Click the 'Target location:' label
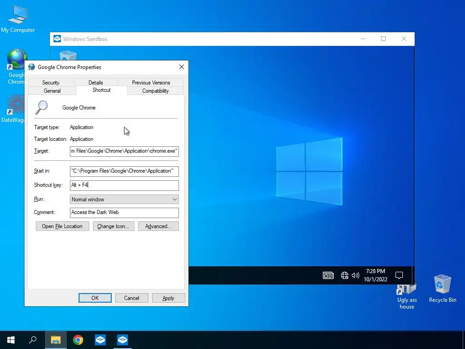The width and height of the screenshot is (465, 349). pyautogui.click(x=51, y=139)
